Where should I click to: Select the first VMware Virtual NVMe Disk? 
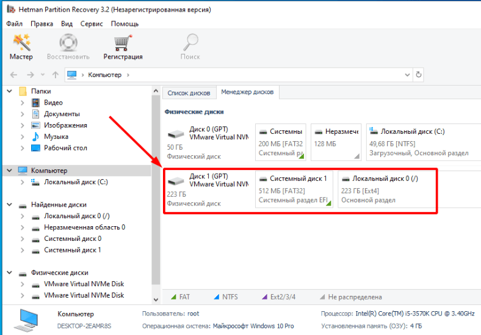point(84,284)
